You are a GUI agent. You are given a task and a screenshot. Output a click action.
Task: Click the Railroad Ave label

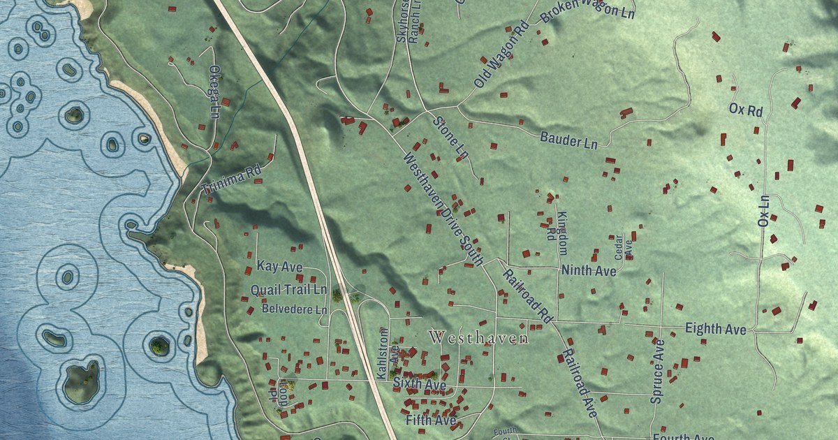(x=580, y=383)
